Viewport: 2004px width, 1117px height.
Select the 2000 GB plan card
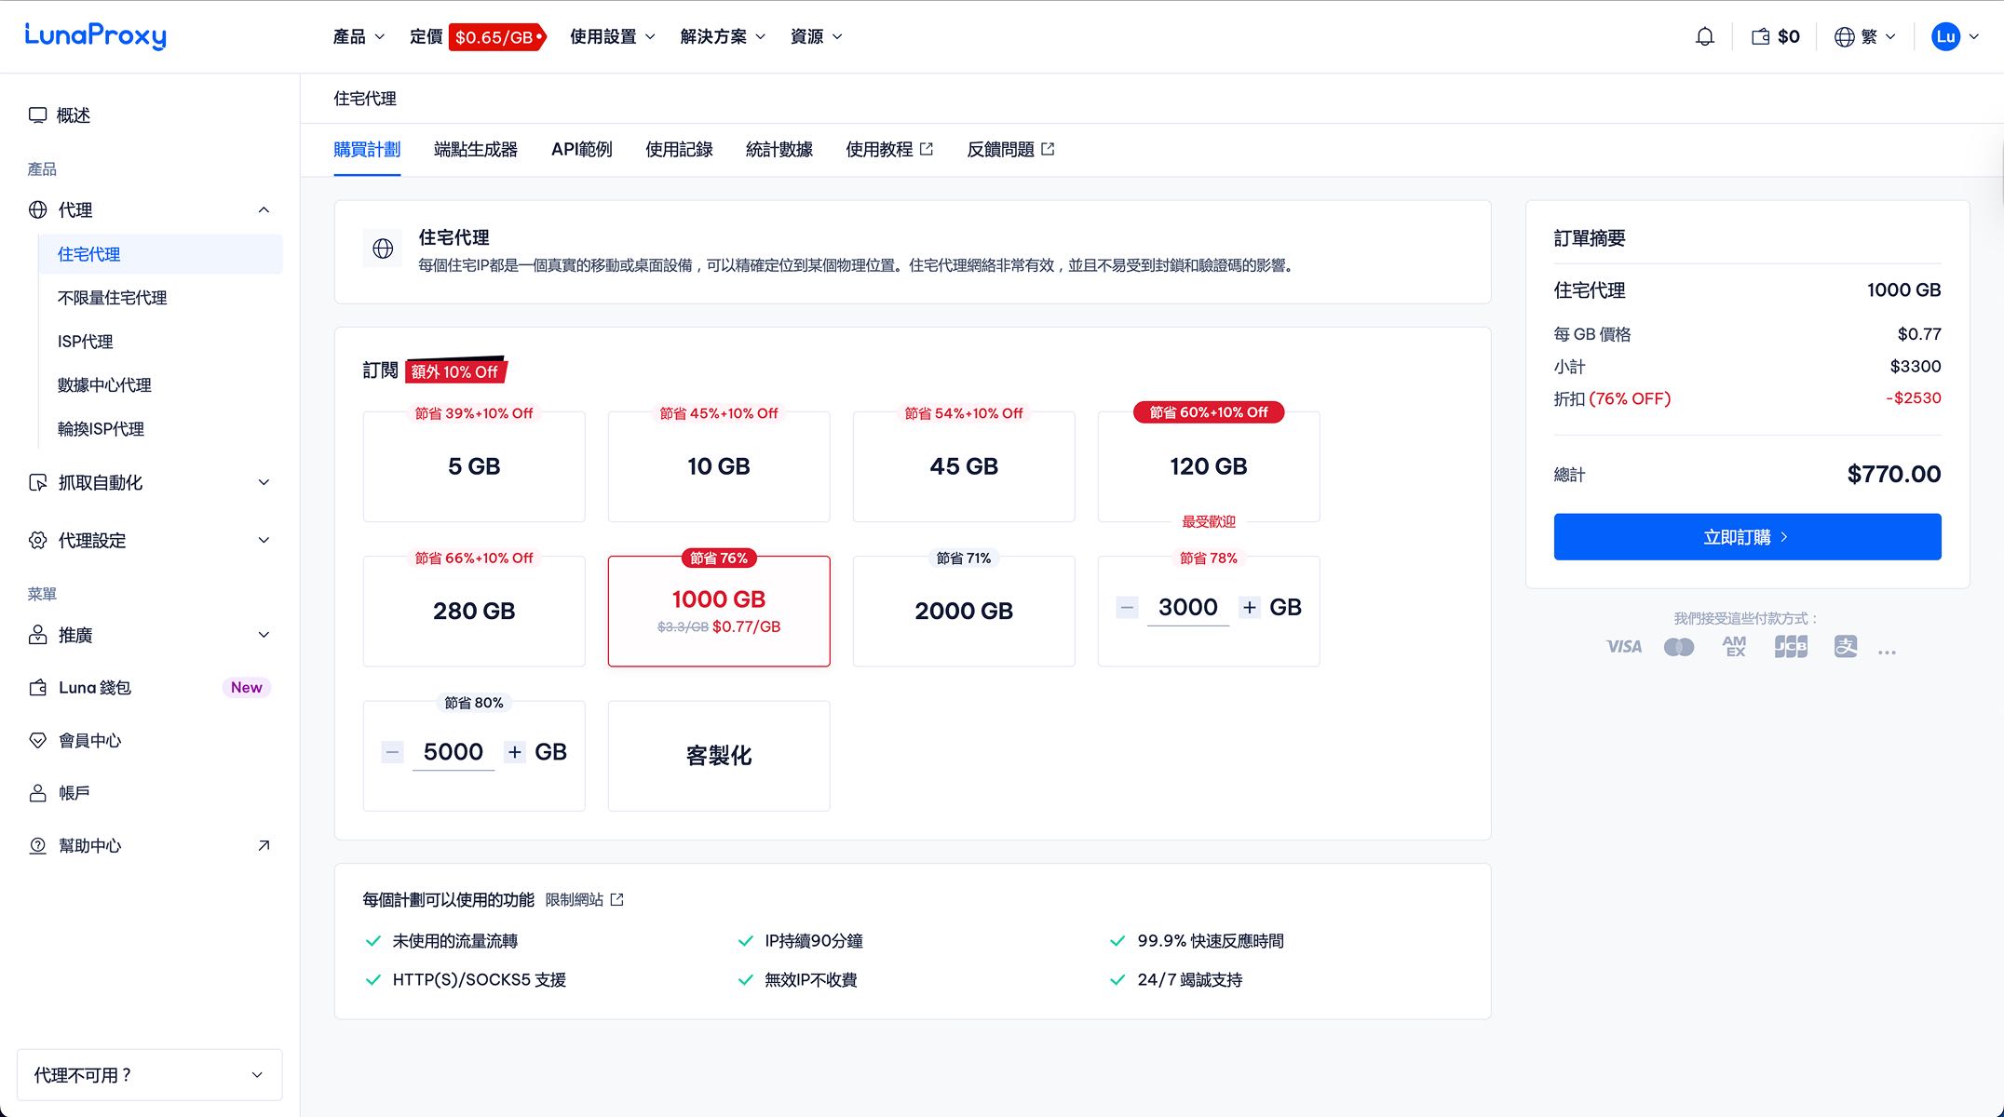(964, 611)
